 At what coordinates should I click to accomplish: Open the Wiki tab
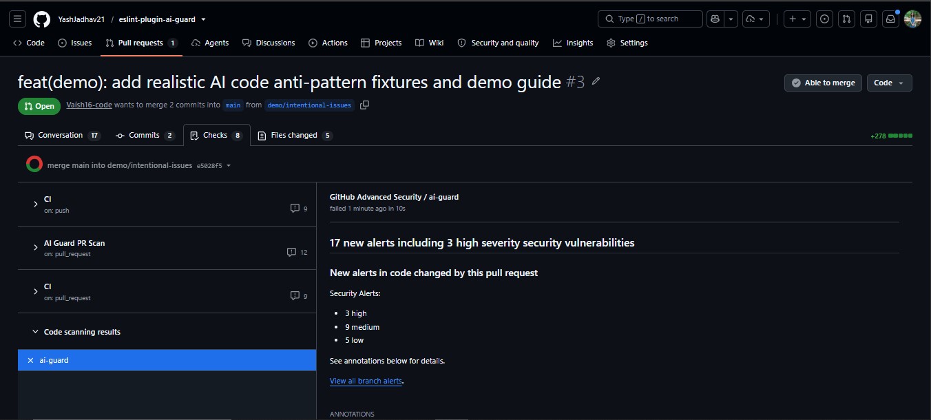coord(430,43)
